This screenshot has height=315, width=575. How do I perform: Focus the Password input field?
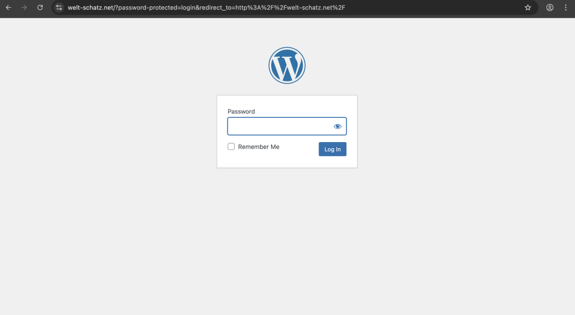click(287, 126)
